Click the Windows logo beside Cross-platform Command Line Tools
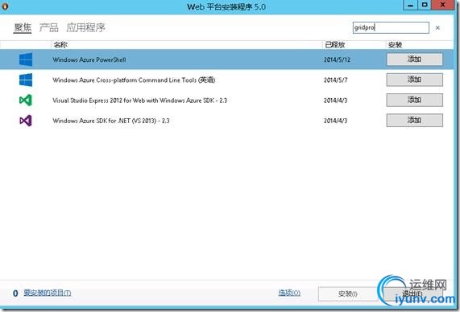The height and width of the screenshot is (312, 460). pyautogui.click(x=26, y=80)
